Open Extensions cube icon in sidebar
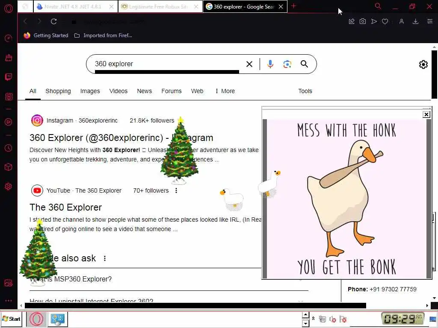 point(9,167)
